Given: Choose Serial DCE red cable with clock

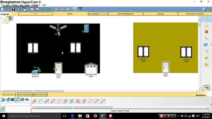Looking at the screenshot, I should 78,101.
